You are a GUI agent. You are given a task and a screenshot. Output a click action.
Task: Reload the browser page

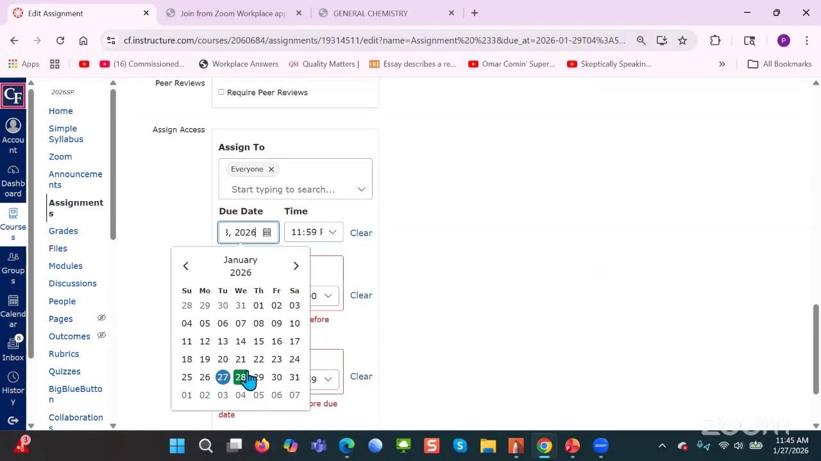(60, 40)
